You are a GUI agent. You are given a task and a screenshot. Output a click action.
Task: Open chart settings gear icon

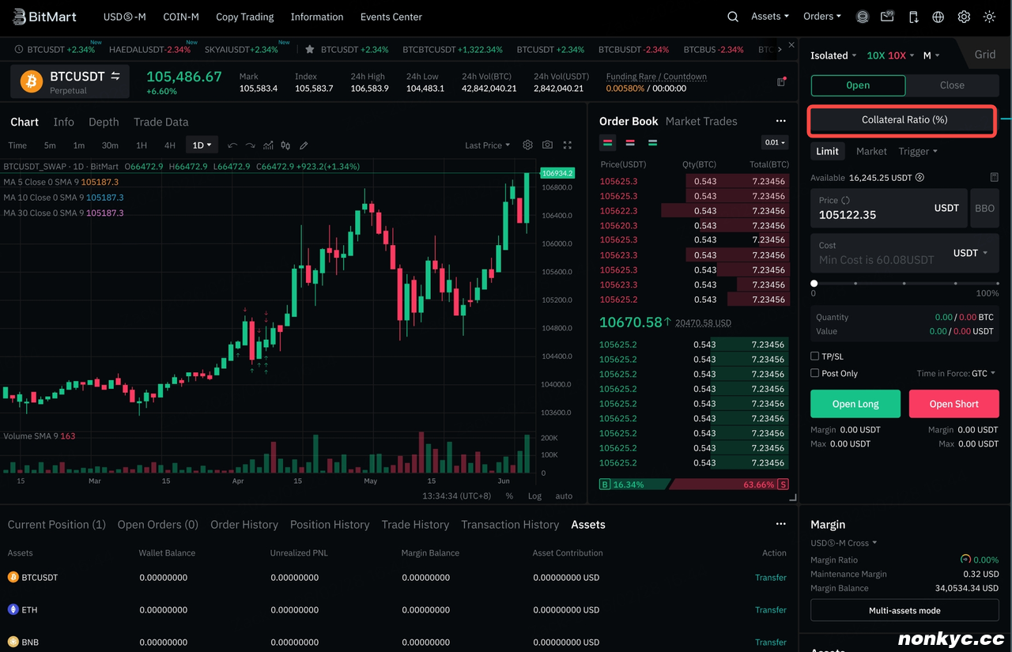(527, 145)
